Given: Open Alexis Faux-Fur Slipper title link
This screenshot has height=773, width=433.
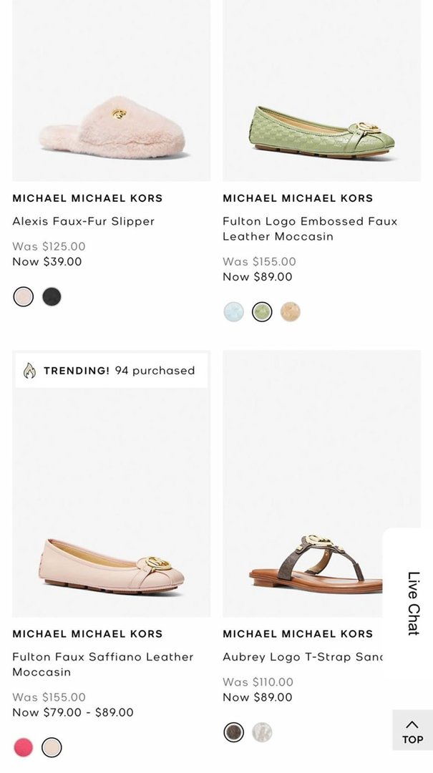Looking at the screenshot, I should tap(84, 221).
